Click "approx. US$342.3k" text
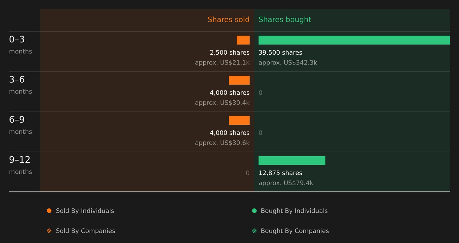The image size is (459, 243). pyautogui.click(x=288, y=63)
